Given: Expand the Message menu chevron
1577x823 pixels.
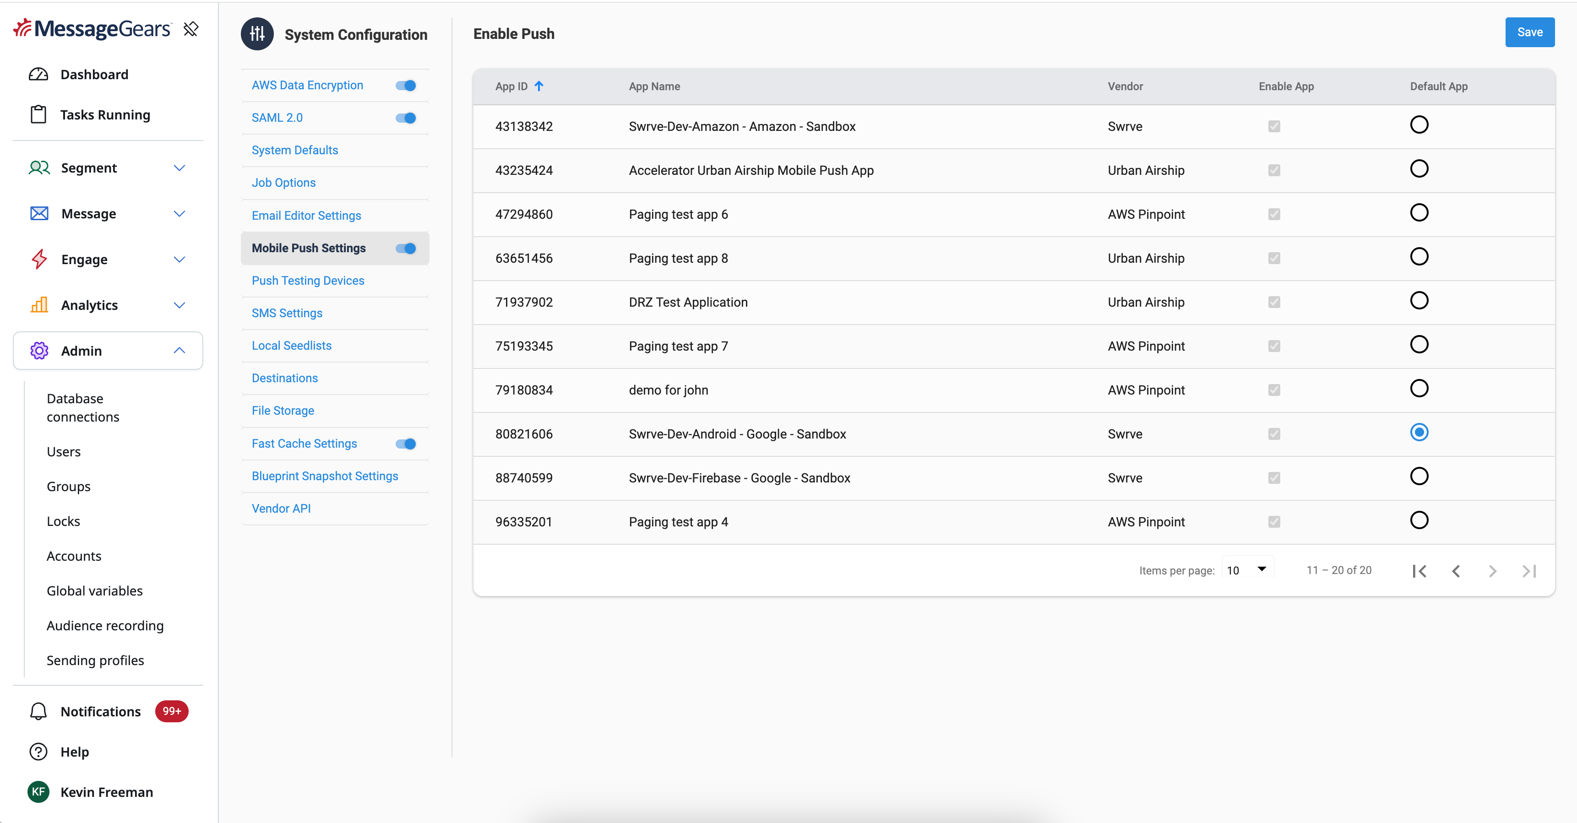Looking at the screenshot, I should coord(179,214).
